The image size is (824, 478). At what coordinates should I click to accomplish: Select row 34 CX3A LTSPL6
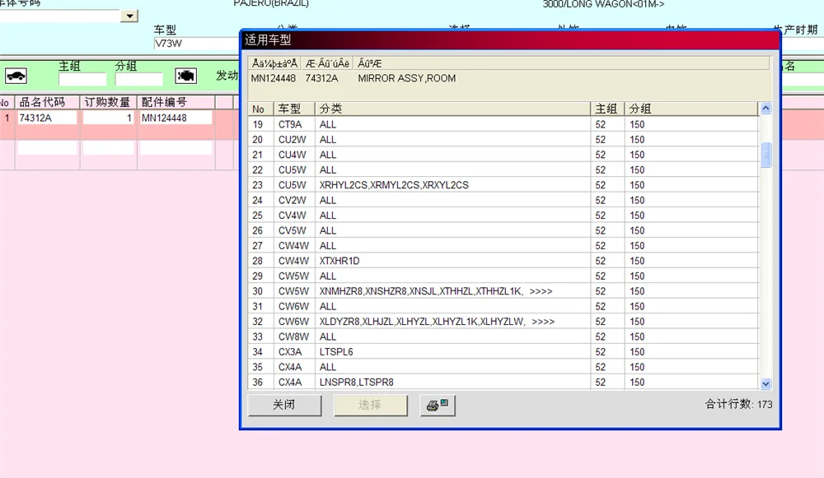click(x=503, y=351)
